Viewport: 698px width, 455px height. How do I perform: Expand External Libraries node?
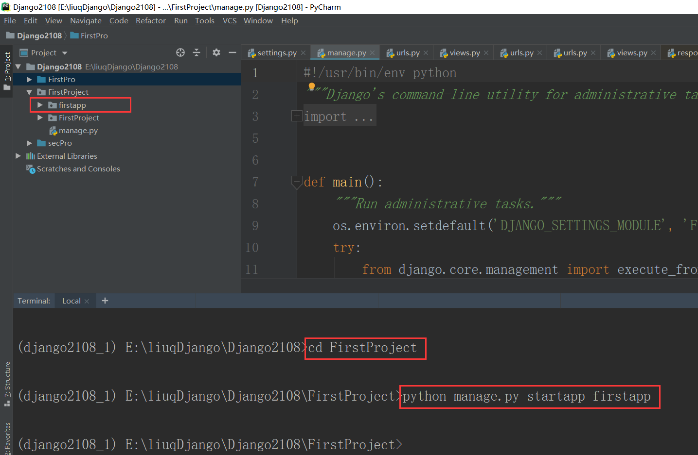pos(18,156)
